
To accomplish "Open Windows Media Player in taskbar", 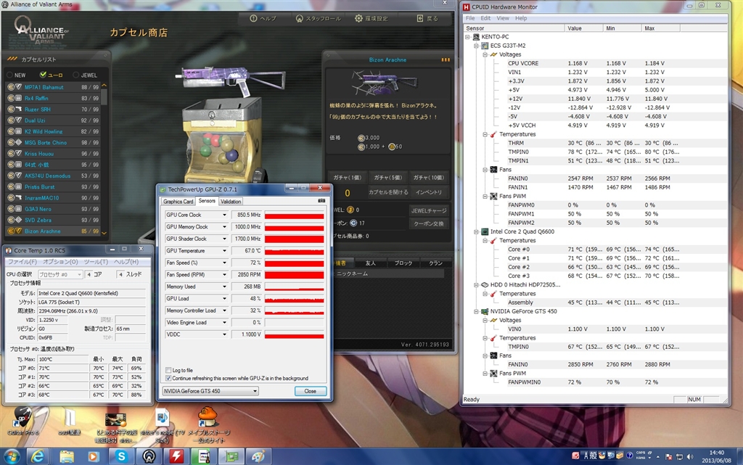I will [94, 456].
